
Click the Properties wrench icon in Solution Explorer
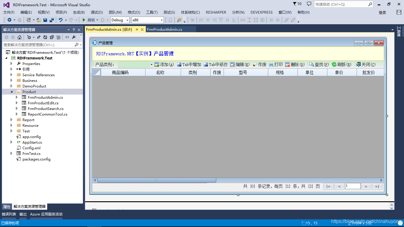(74, 37)
